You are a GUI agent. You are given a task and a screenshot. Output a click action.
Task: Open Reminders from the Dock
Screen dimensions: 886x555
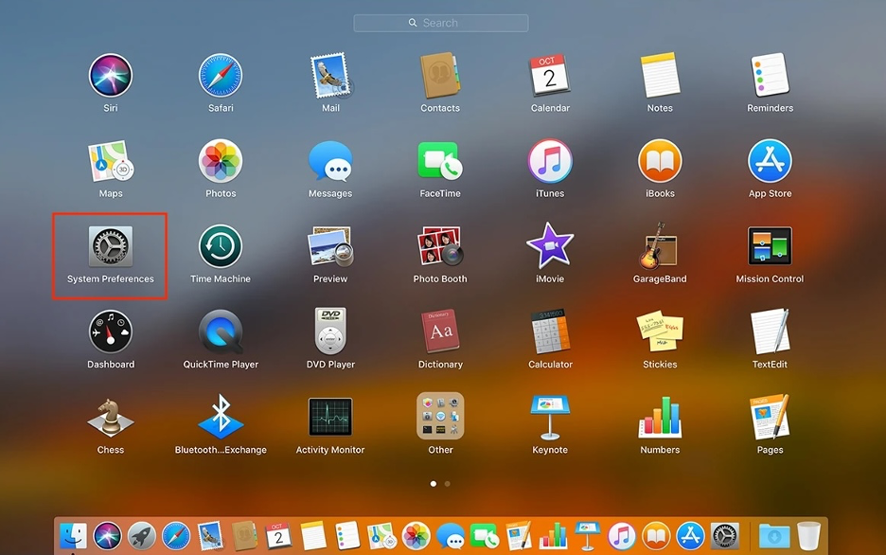(x=347, y=536)
